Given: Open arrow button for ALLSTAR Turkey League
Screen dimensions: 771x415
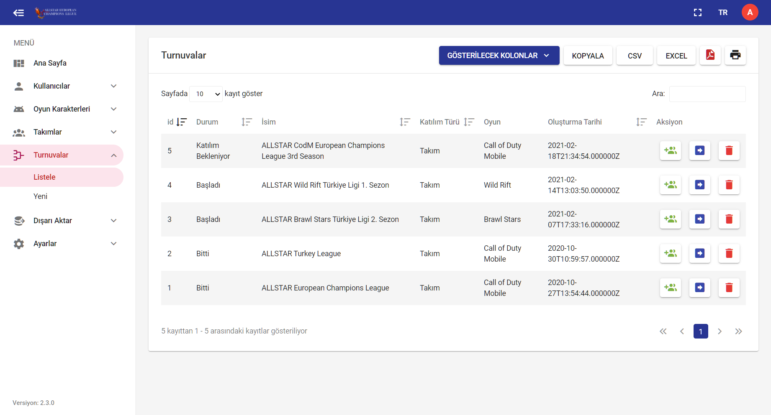Looking at the screenshot, I should point(700,253).
